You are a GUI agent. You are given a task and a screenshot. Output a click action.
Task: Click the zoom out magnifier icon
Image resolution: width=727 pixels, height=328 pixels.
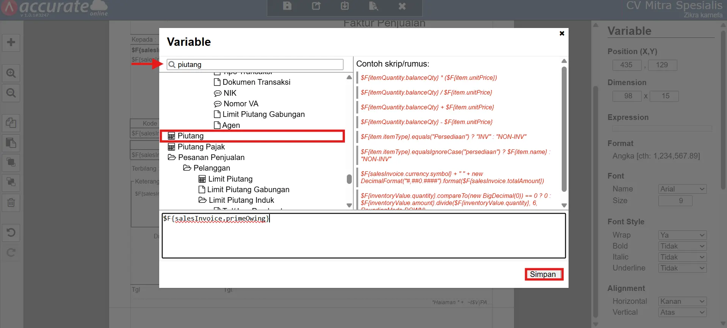tap(11, 93)
